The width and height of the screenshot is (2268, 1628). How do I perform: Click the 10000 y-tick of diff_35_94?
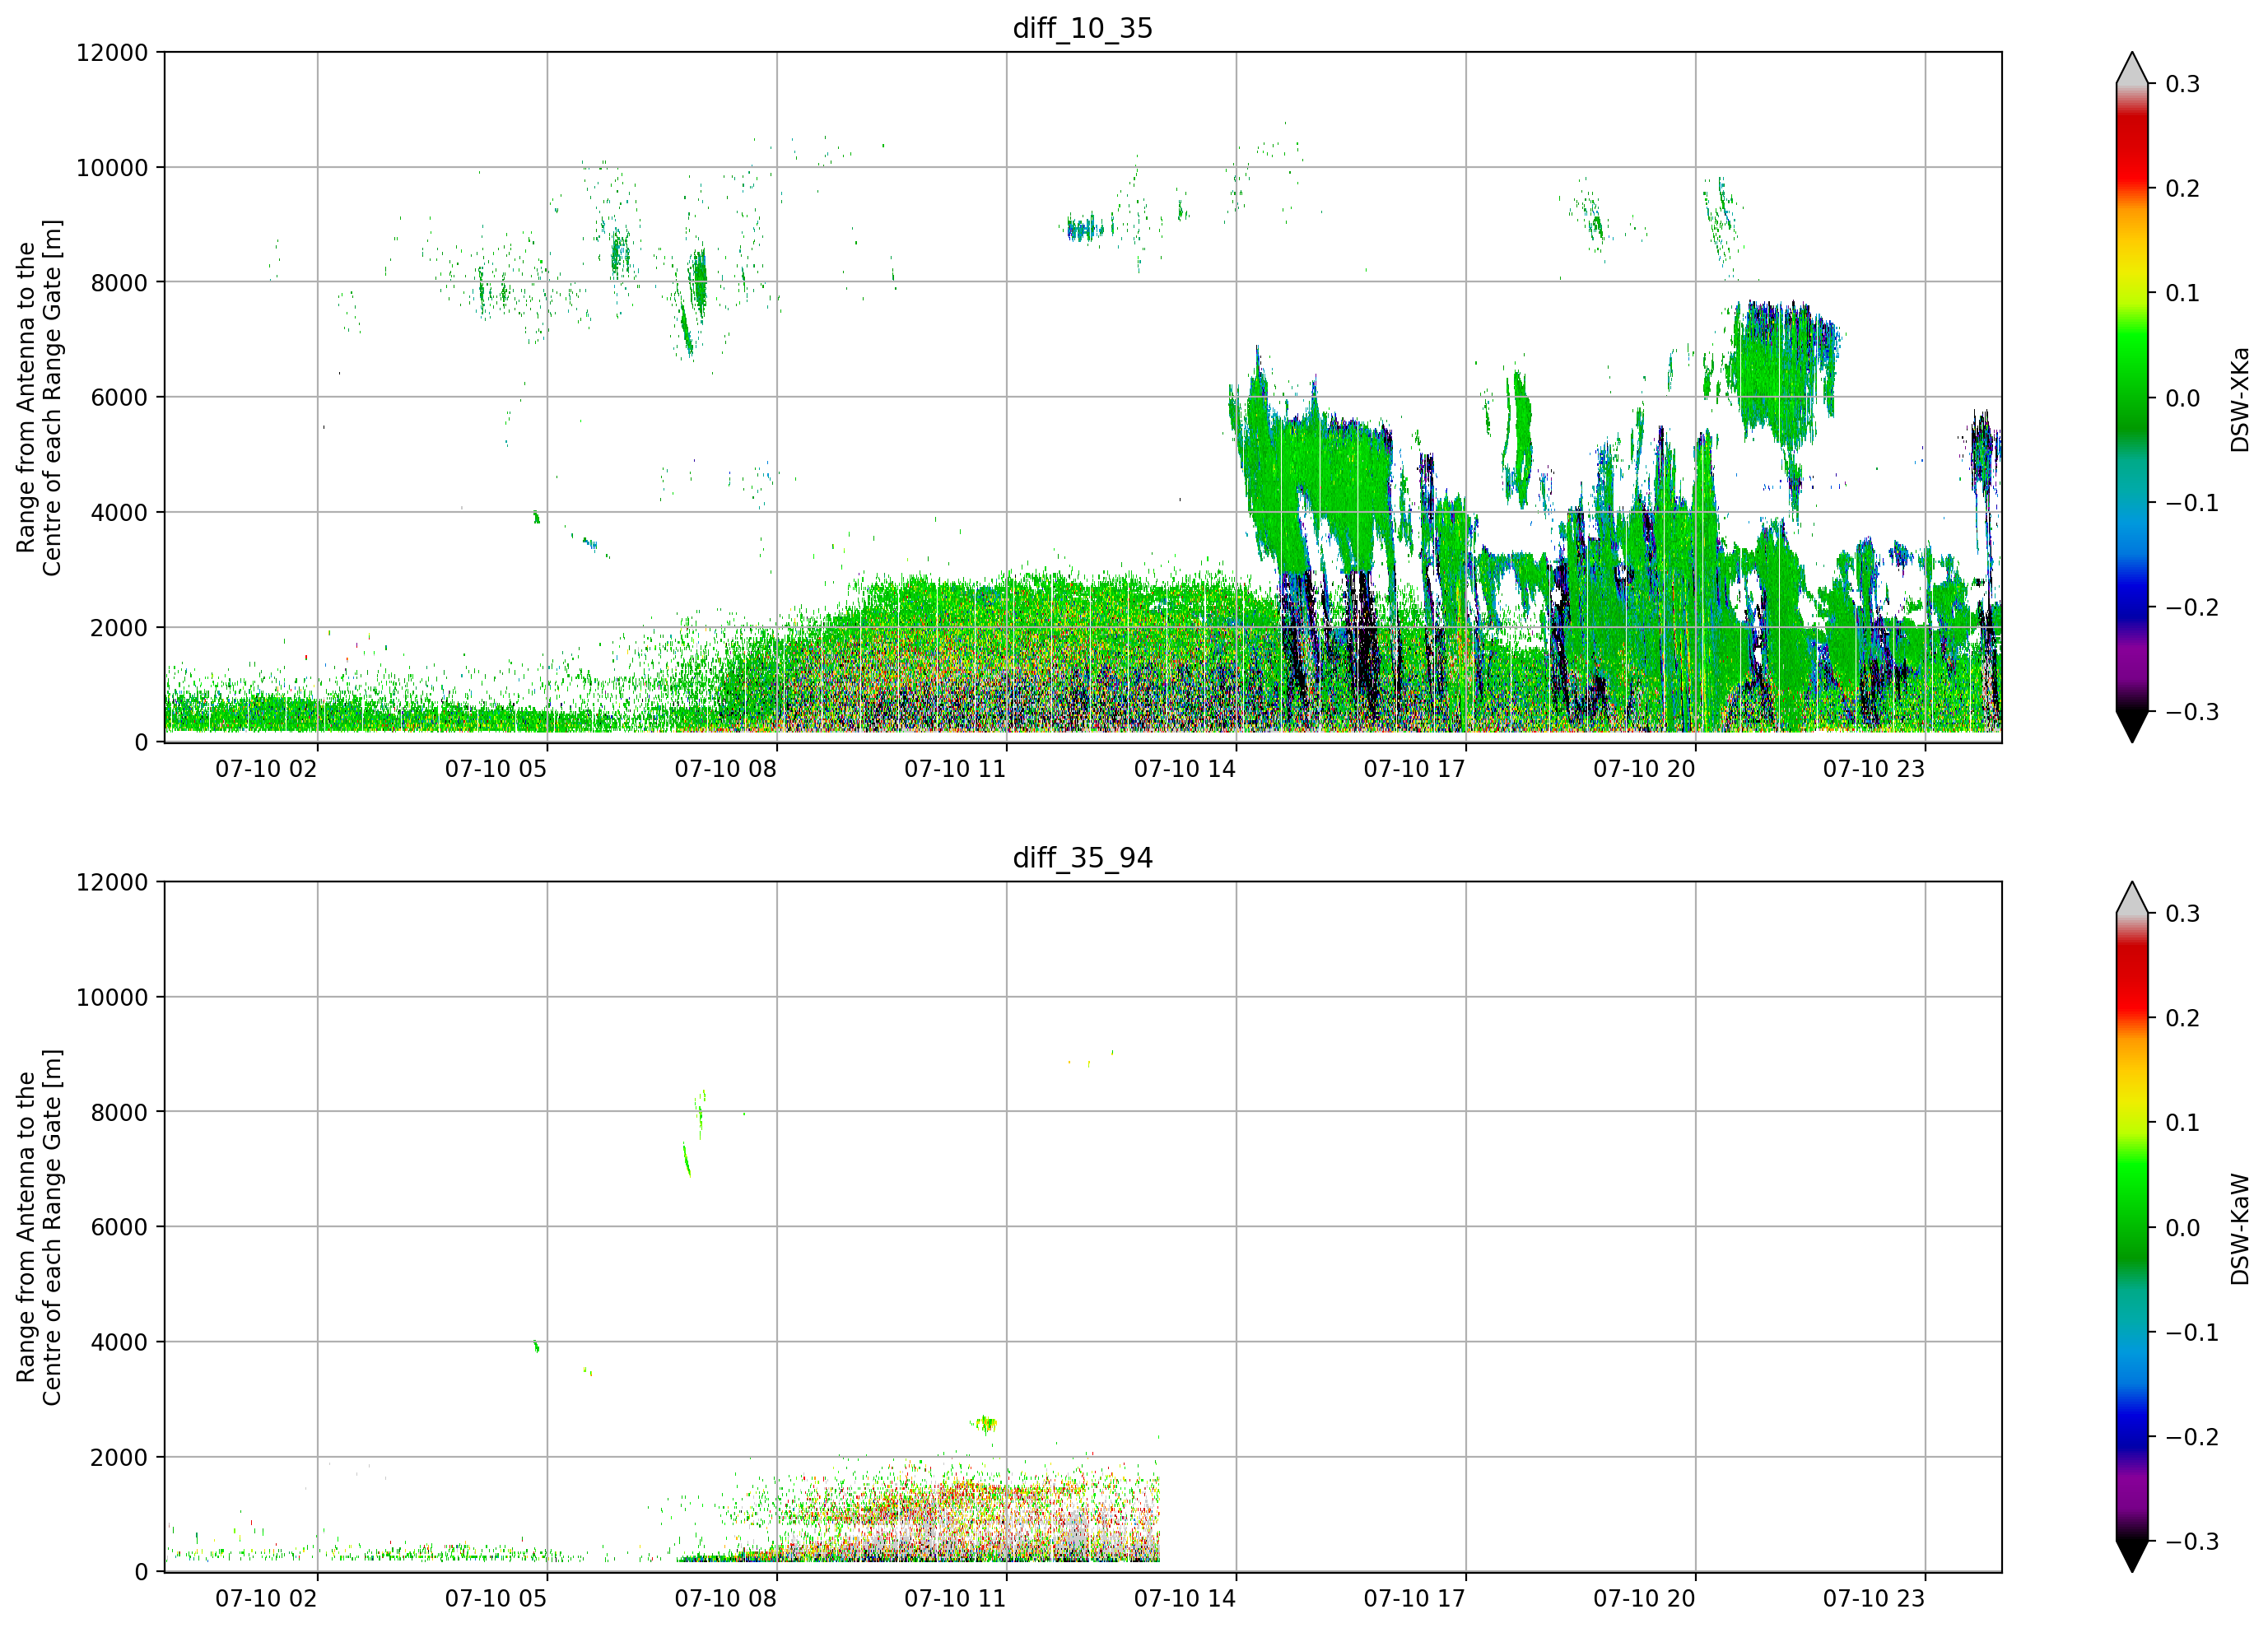(112, 998)
